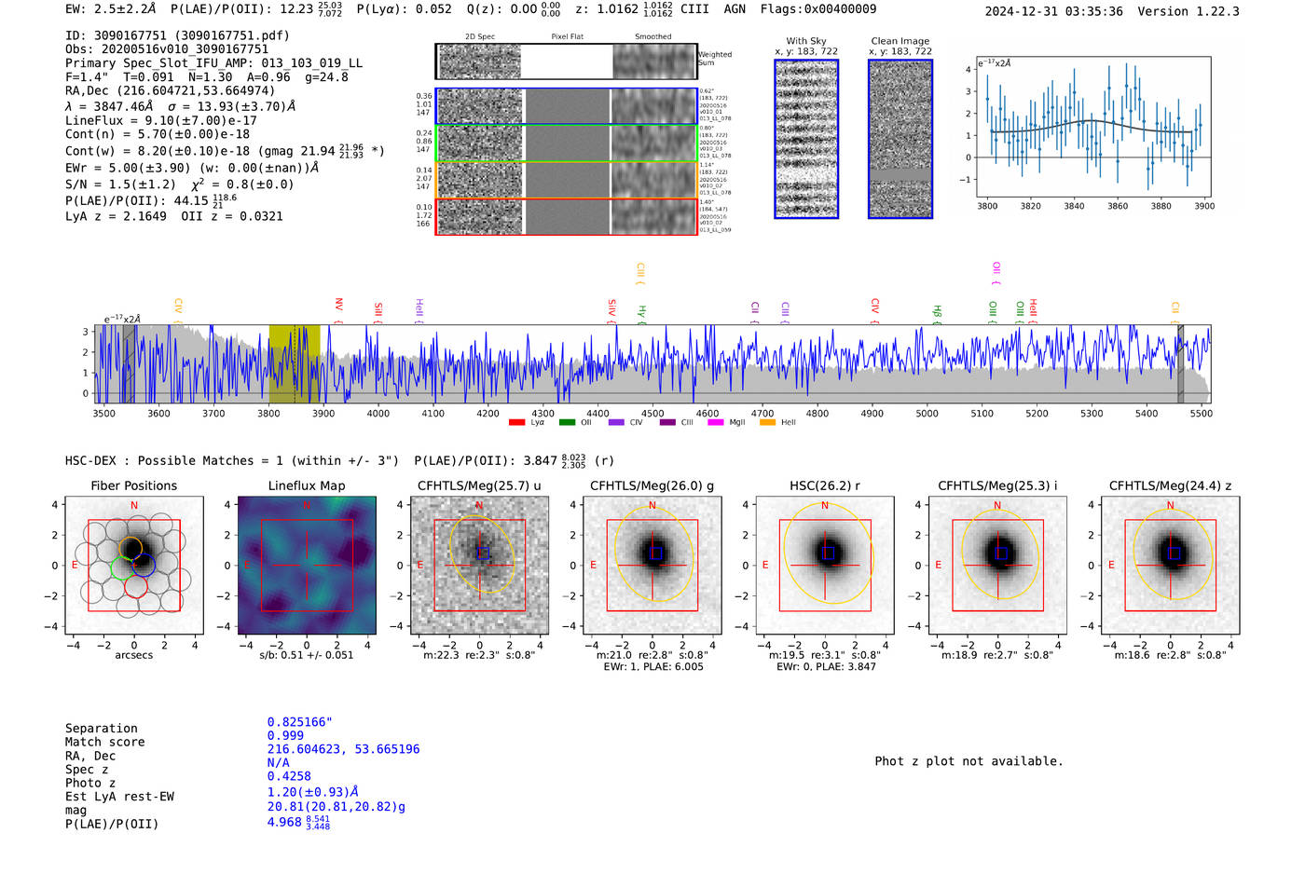1305x888 pixels.
Task: Click the Lyα red legend swatch
Action: tap(516, 422)
